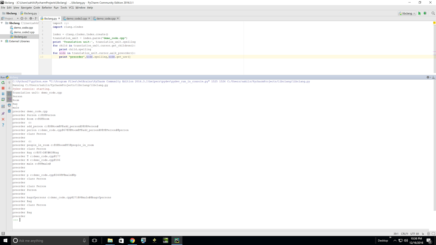Open the Refactor menu
The height and width of the screenshot is (245, 436).
[47, 8]
